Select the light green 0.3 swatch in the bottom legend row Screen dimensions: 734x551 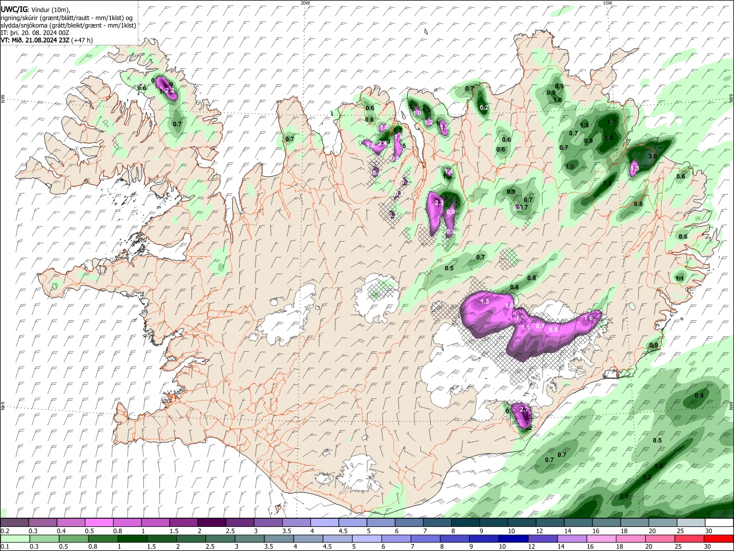click(x=45, y=538)
